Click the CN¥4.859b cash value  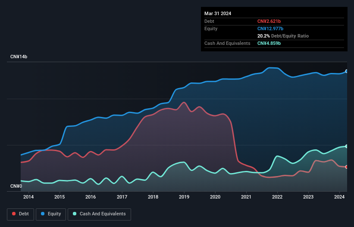point(269,44)
